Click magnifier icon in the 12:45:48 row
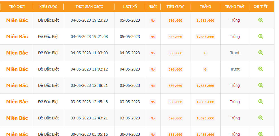Viewport: 279px width, 136px height. point(260,102)
